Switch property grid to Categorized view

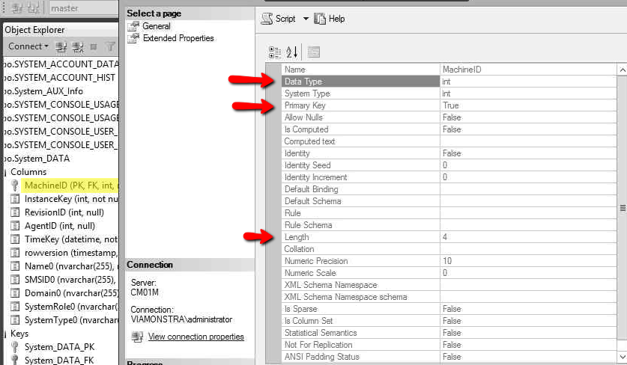pyautogui.click(x=275, y=52)
